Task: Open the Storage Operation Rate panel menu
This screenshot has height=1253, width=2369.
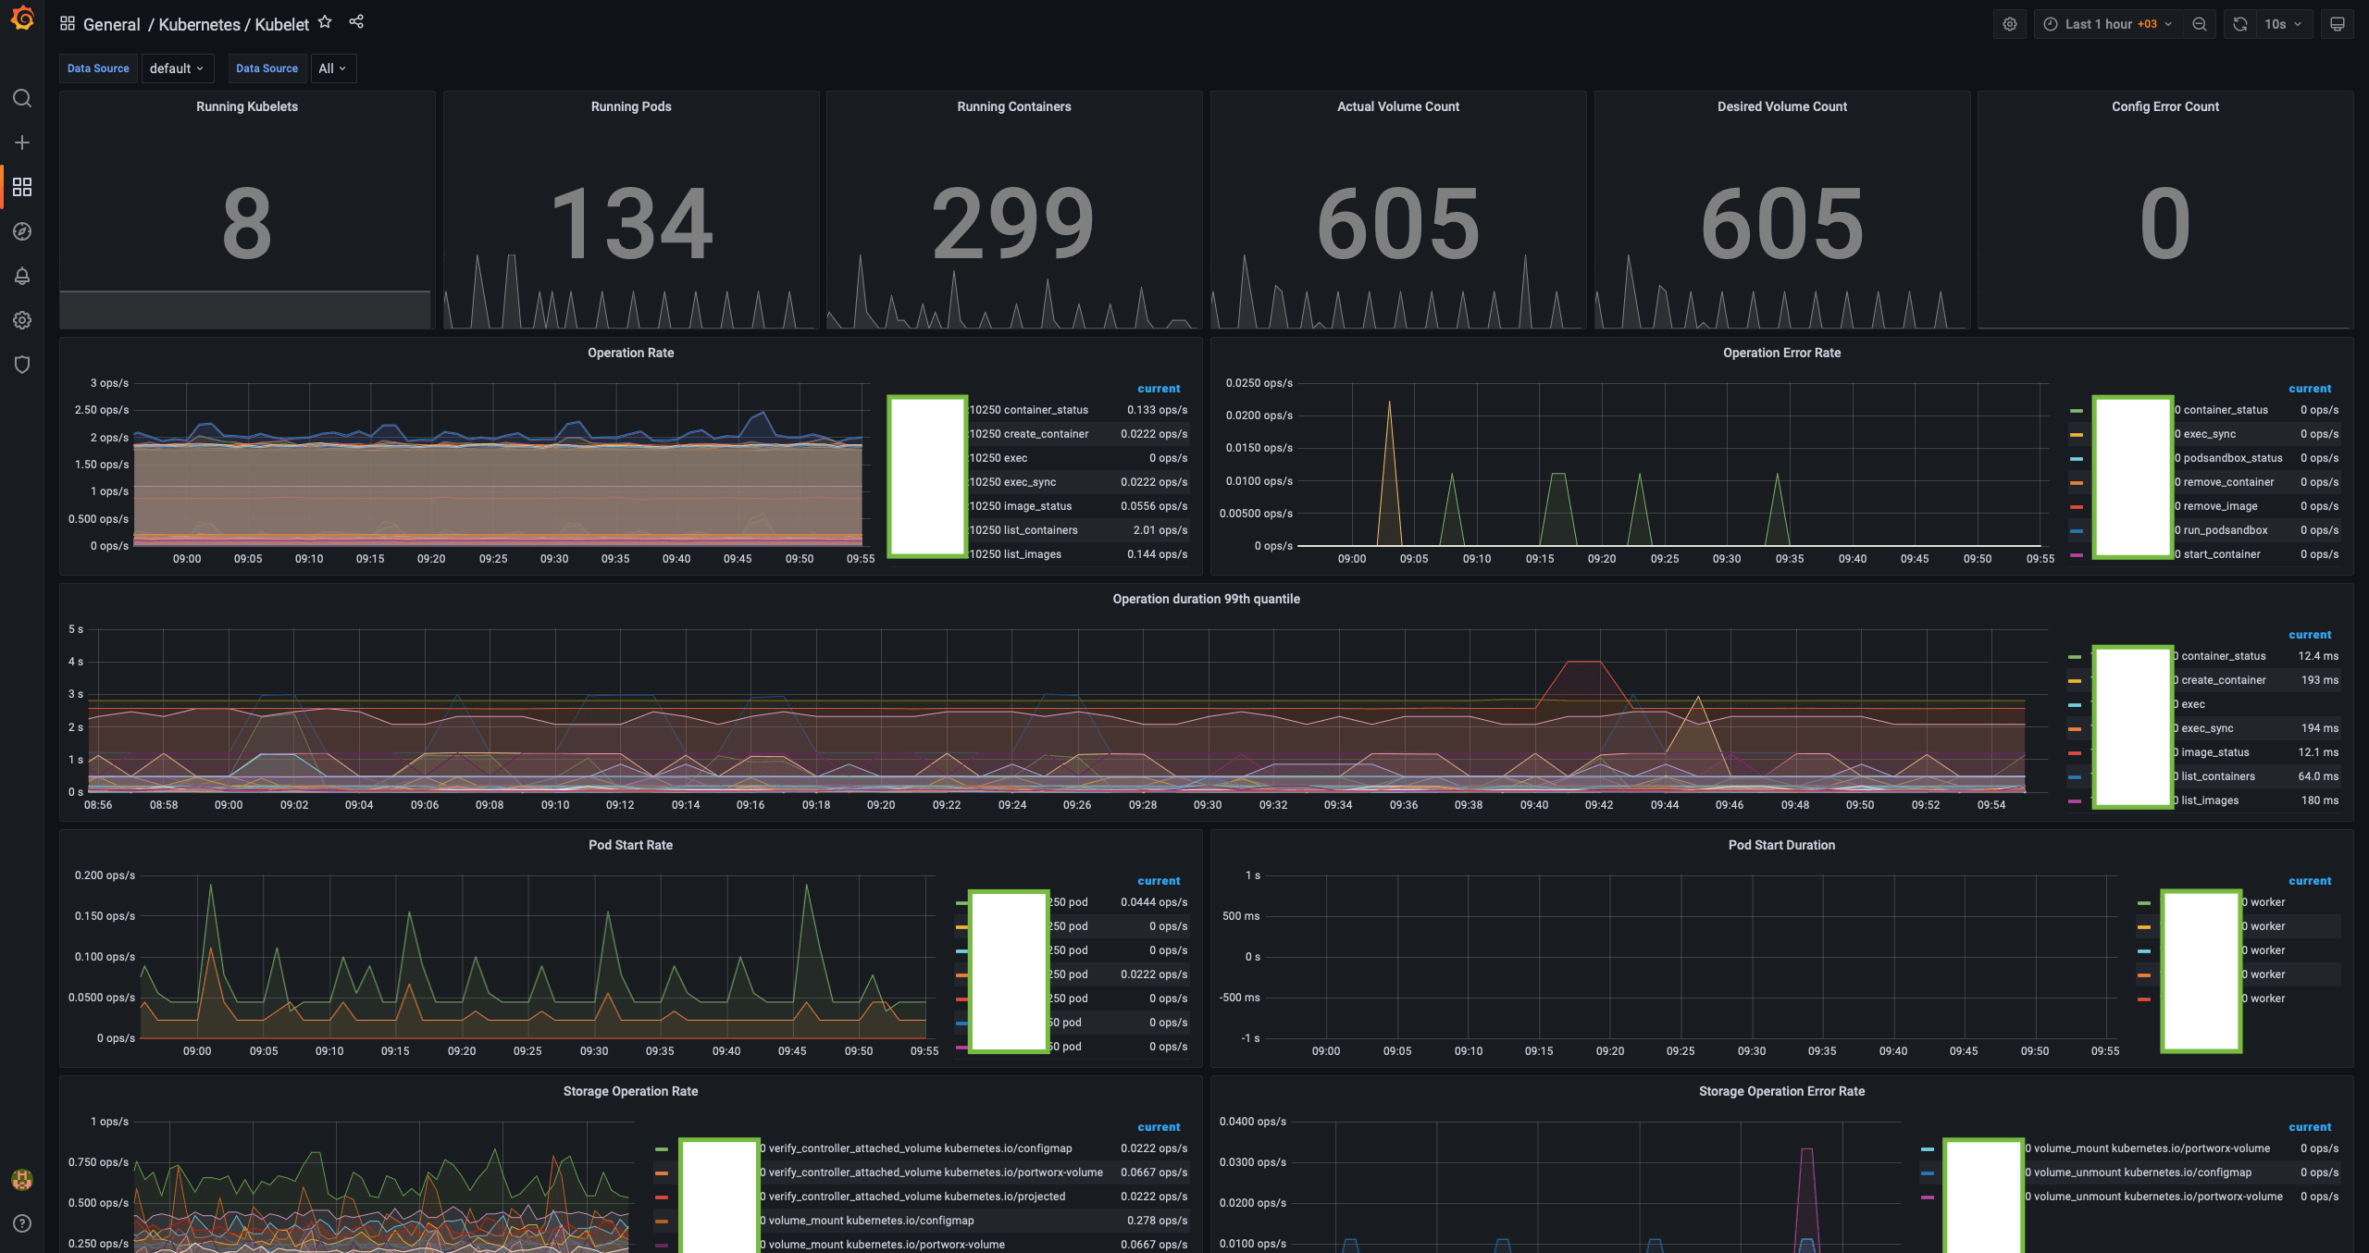Action: tap(631, 1091)
